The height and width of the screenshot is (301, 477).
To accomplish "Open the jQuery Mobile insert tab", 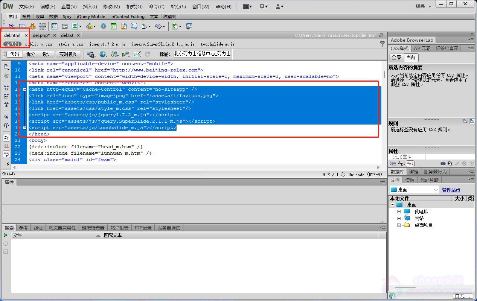I will [91, 17].
